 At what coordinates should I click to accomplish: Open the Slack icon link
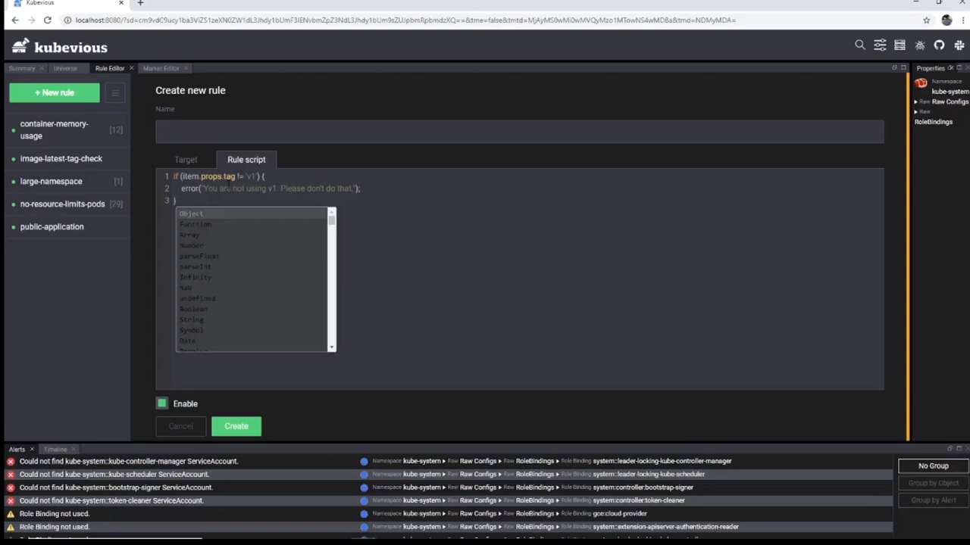click(959, 45)
